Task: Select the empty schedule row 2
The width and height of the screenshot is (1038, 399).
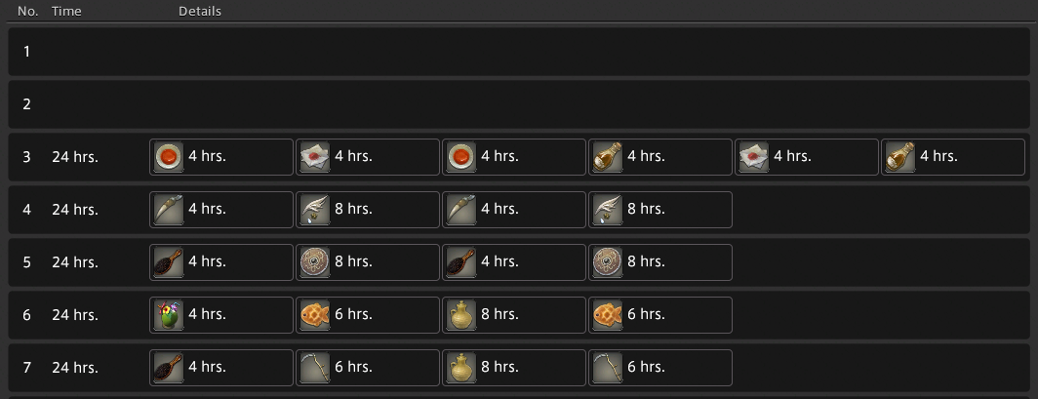Action: [x=518, y=104]
